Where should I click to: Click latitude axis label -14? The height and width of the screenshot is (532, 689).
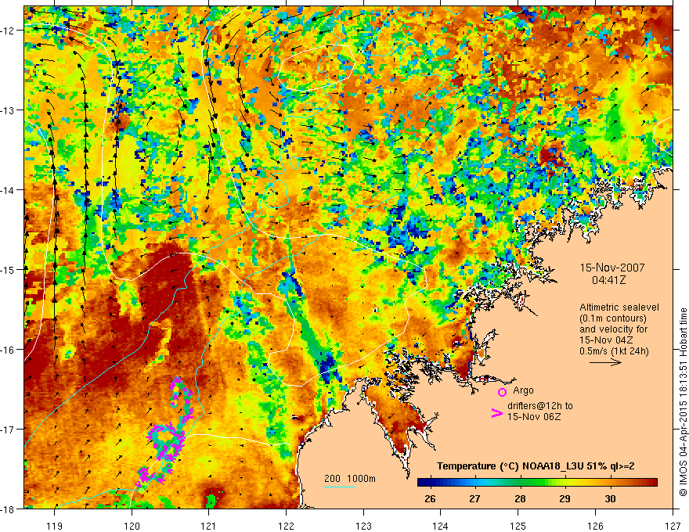point(9,189)
